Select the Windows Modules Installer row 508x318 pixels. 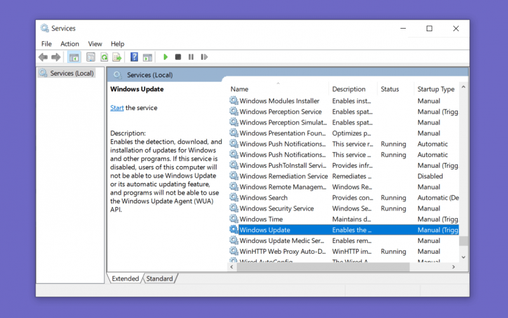[x=344, y=100]
